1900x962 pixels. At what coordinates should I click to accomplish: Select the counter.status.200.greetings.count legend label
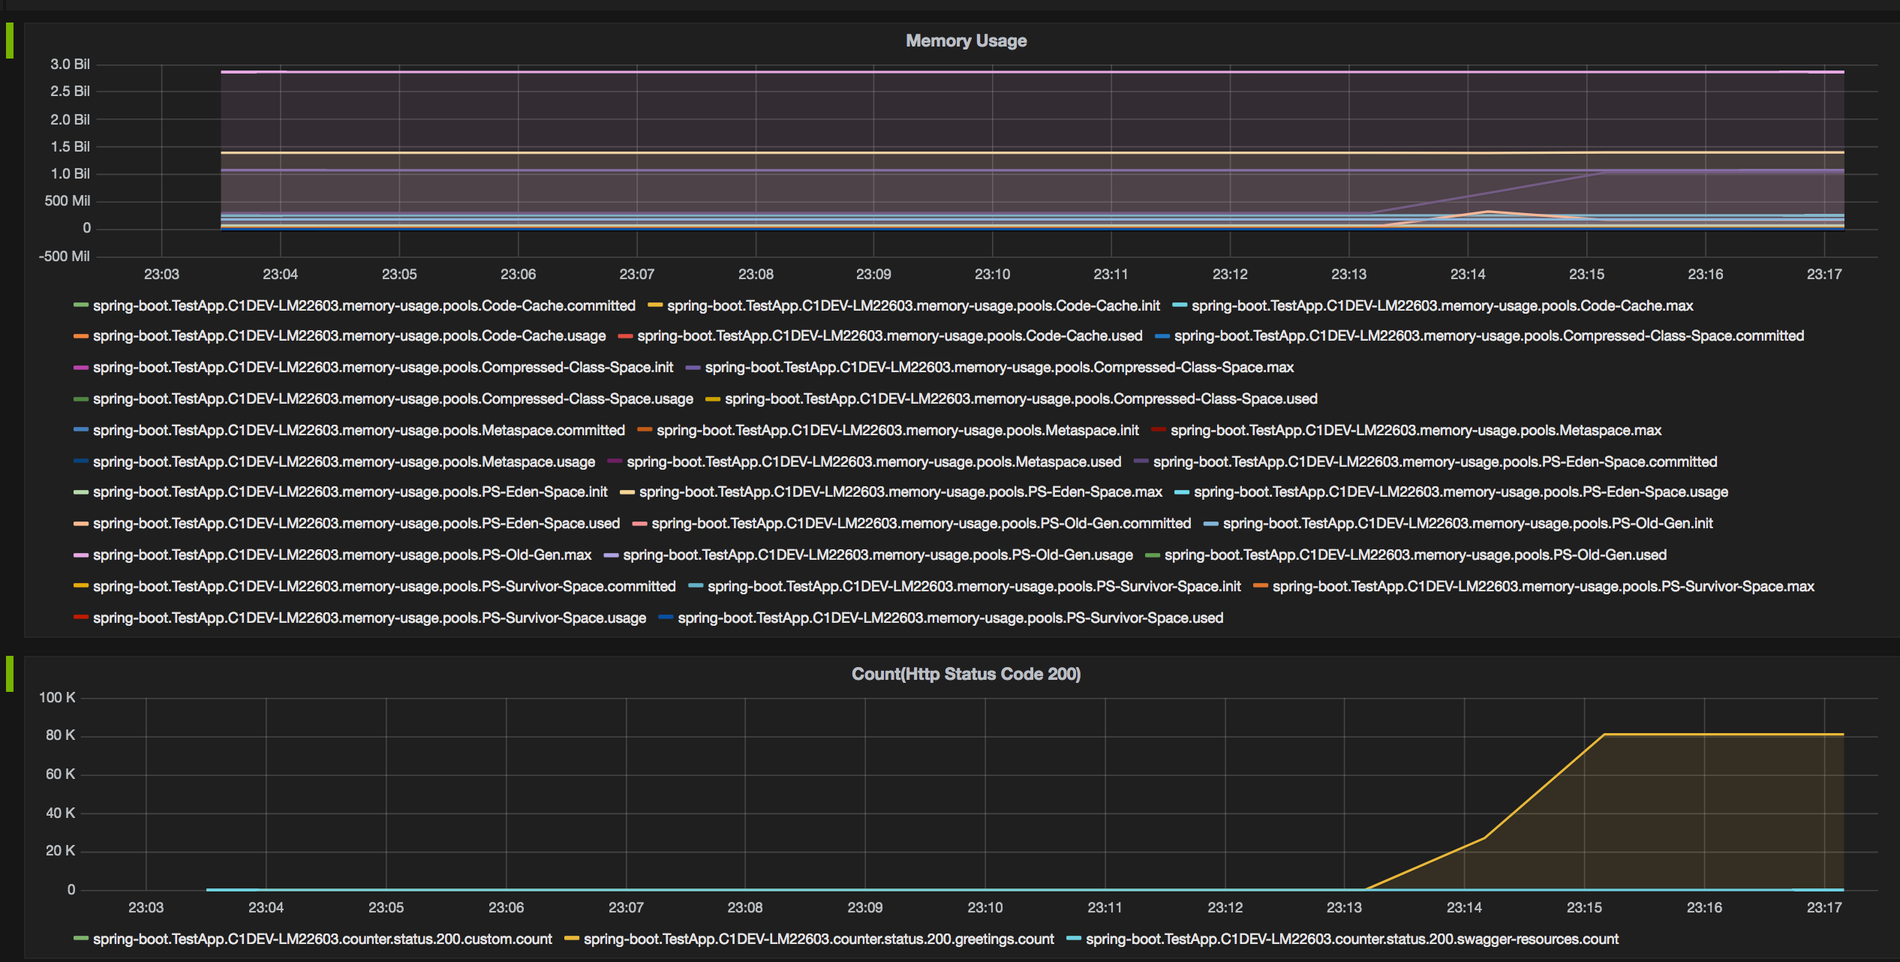(x=819, y=939)
